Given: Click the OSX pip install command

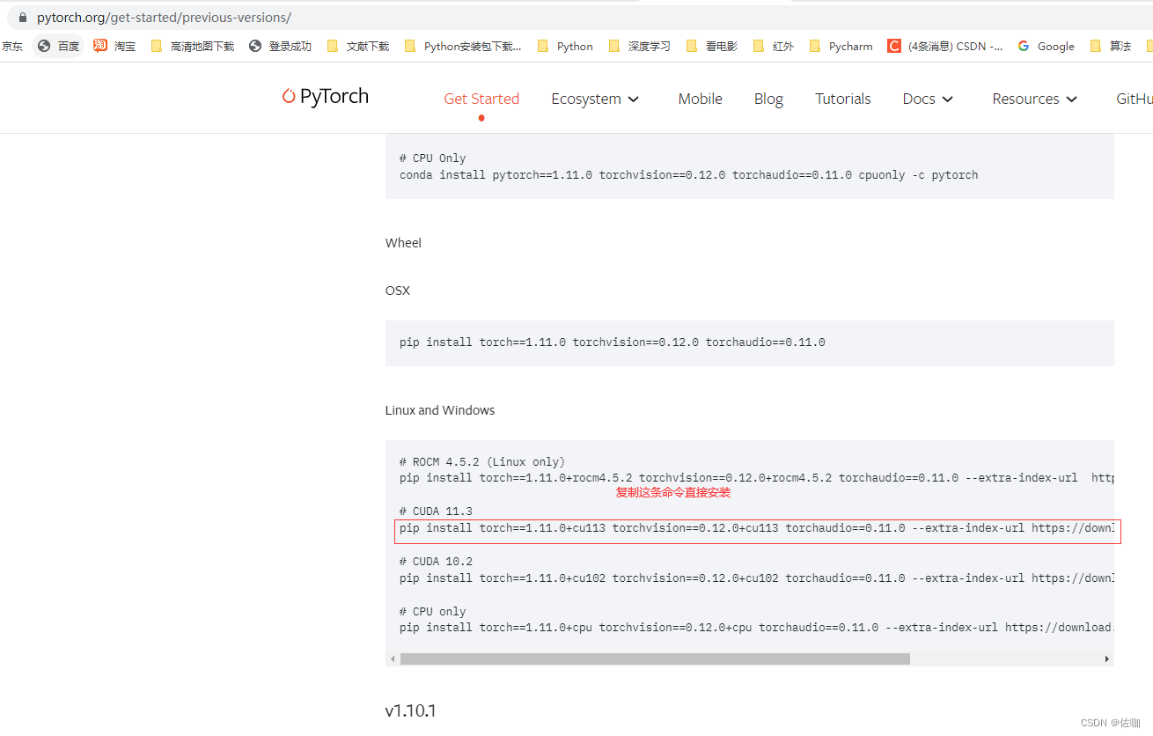Looking at the screenshot, I should [613, 342].
